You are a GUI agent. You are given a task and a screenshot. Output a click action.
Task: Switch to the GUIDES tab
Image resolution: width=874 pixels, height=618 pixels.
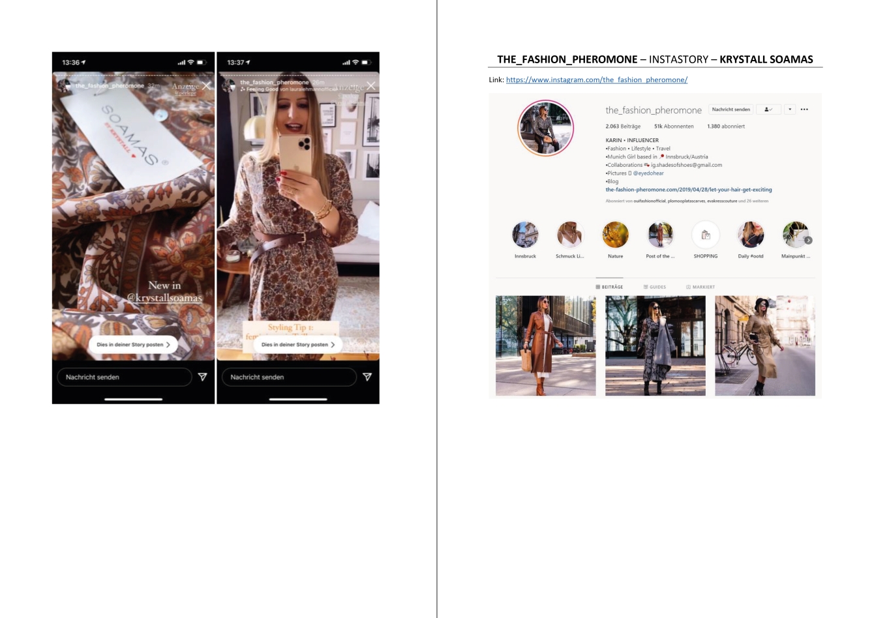655,287
